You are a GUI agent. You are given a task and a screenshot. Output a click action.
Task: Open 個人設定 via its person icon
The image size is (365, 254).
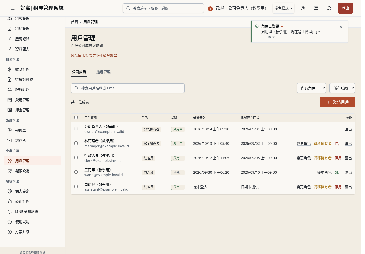(10, 191)
